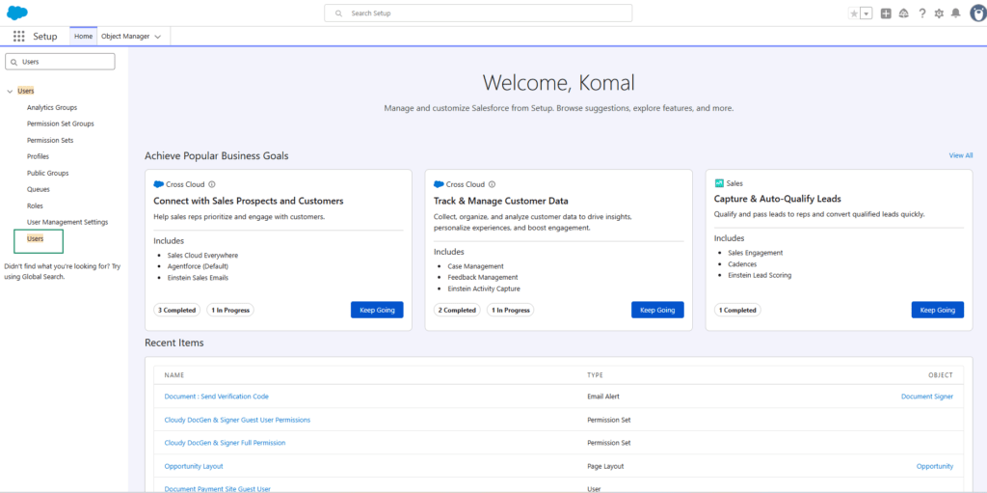Add this page to favorites star
Image resolution: width=987 pixels, height=493 pixels.
click(854, 14)
